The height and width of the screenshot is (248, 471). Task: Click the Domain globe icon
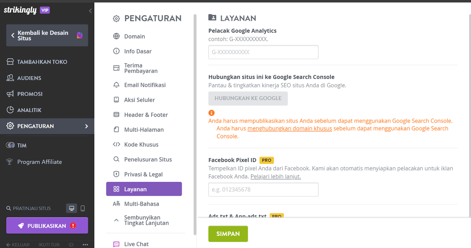116,36
